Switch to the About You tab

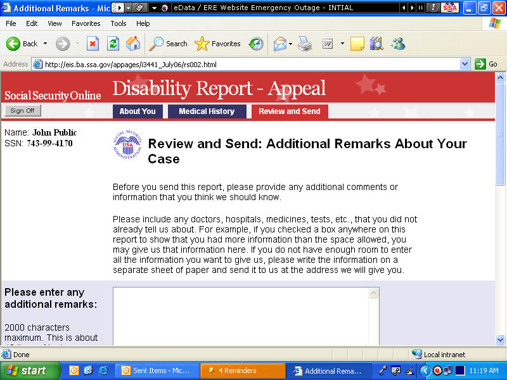tap(138, 111)
